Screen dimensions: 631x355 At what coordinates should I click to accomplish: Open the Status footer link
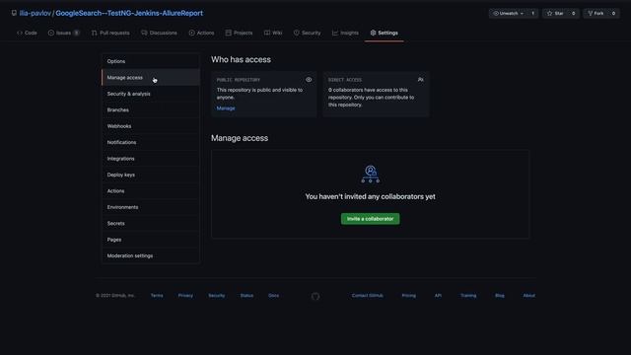[x=246, y=296]
